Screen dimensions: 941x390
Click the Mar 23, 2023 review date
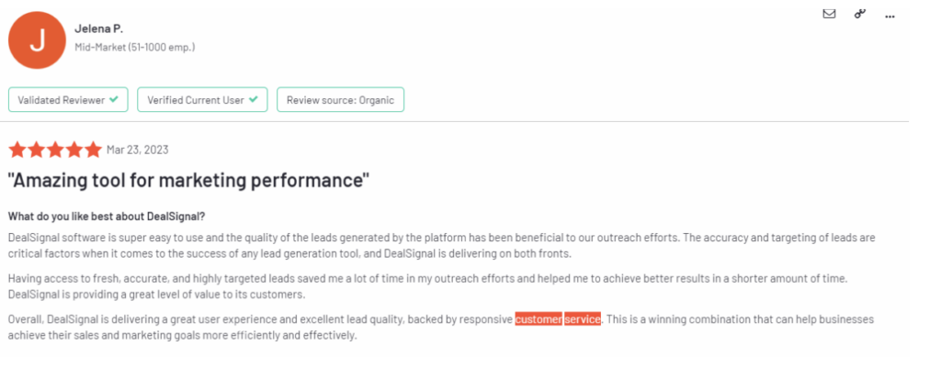point(138,150)
